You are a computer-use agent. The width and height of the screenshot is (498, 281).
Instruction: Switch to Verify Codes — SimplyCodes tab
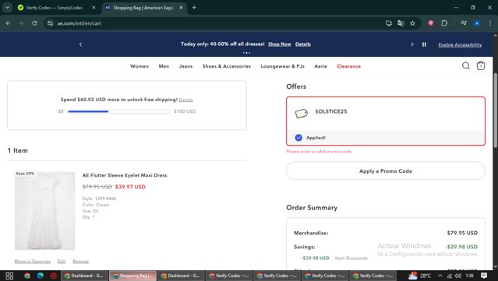54,8
